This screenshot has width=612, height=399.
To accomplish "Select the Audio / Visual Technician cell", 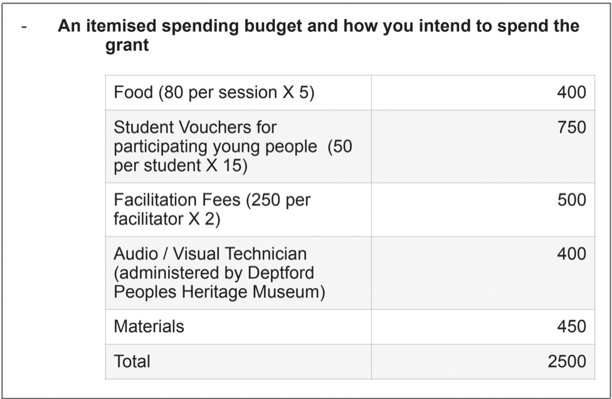I will coord(238,273).
